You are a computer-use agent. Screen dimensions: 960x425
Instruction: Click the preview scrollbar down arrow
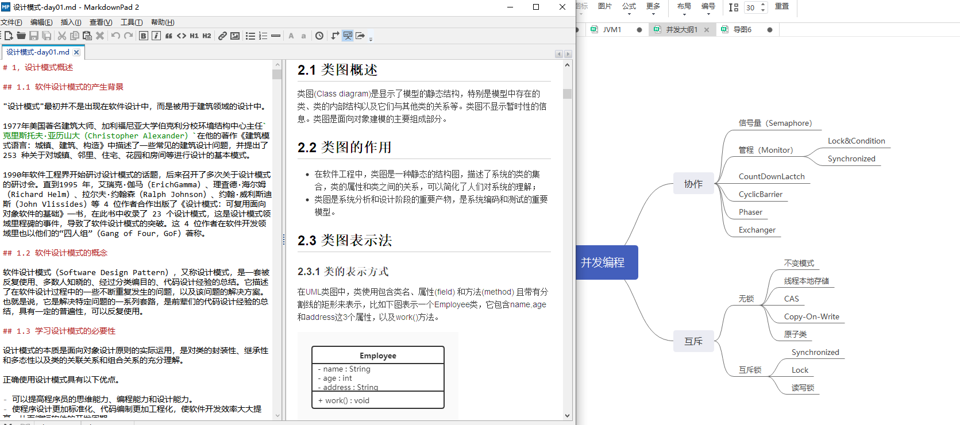pos(567,415)
